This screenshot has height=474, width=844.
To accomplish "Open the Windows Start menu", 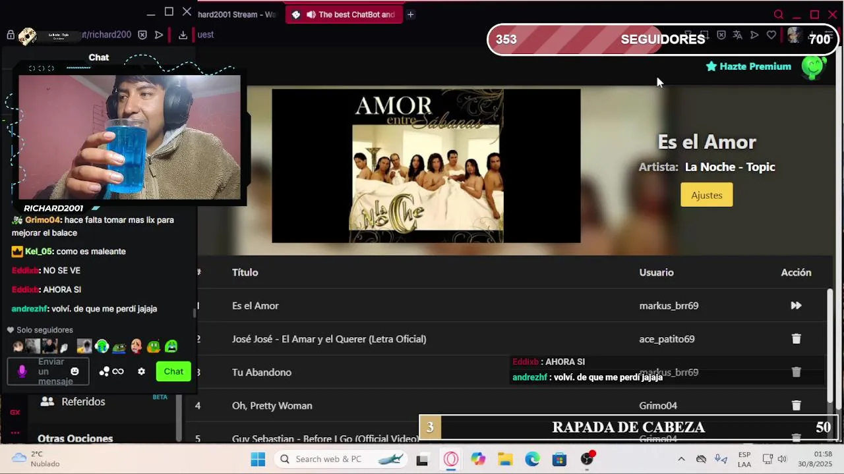I will 258,459.
